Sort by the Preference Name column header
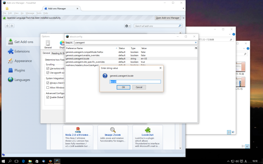The width and height of the screenshot is (263, 164). coord(92,48)
